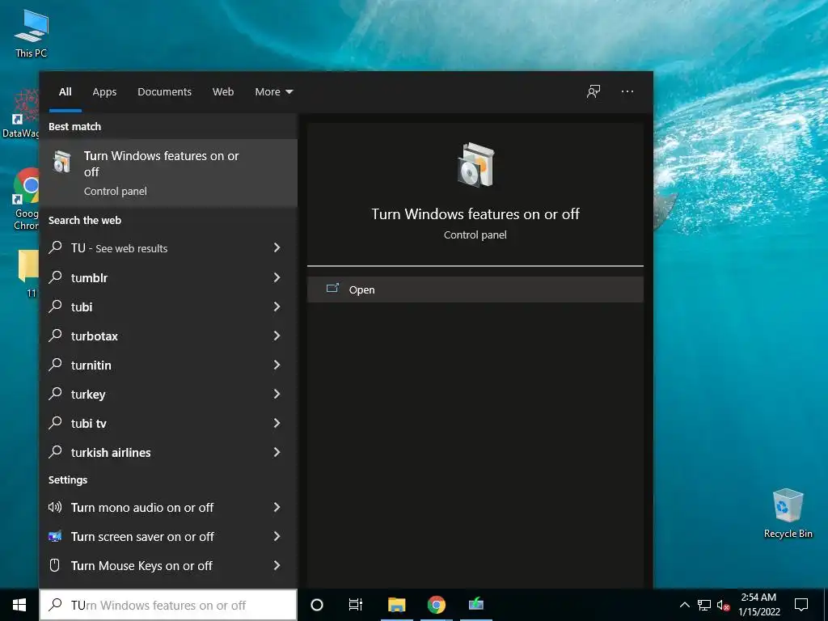Screen dimensions: 828x621
Task: Open the Recycle Bin desktop icon
Action: (x=788, y=513)
